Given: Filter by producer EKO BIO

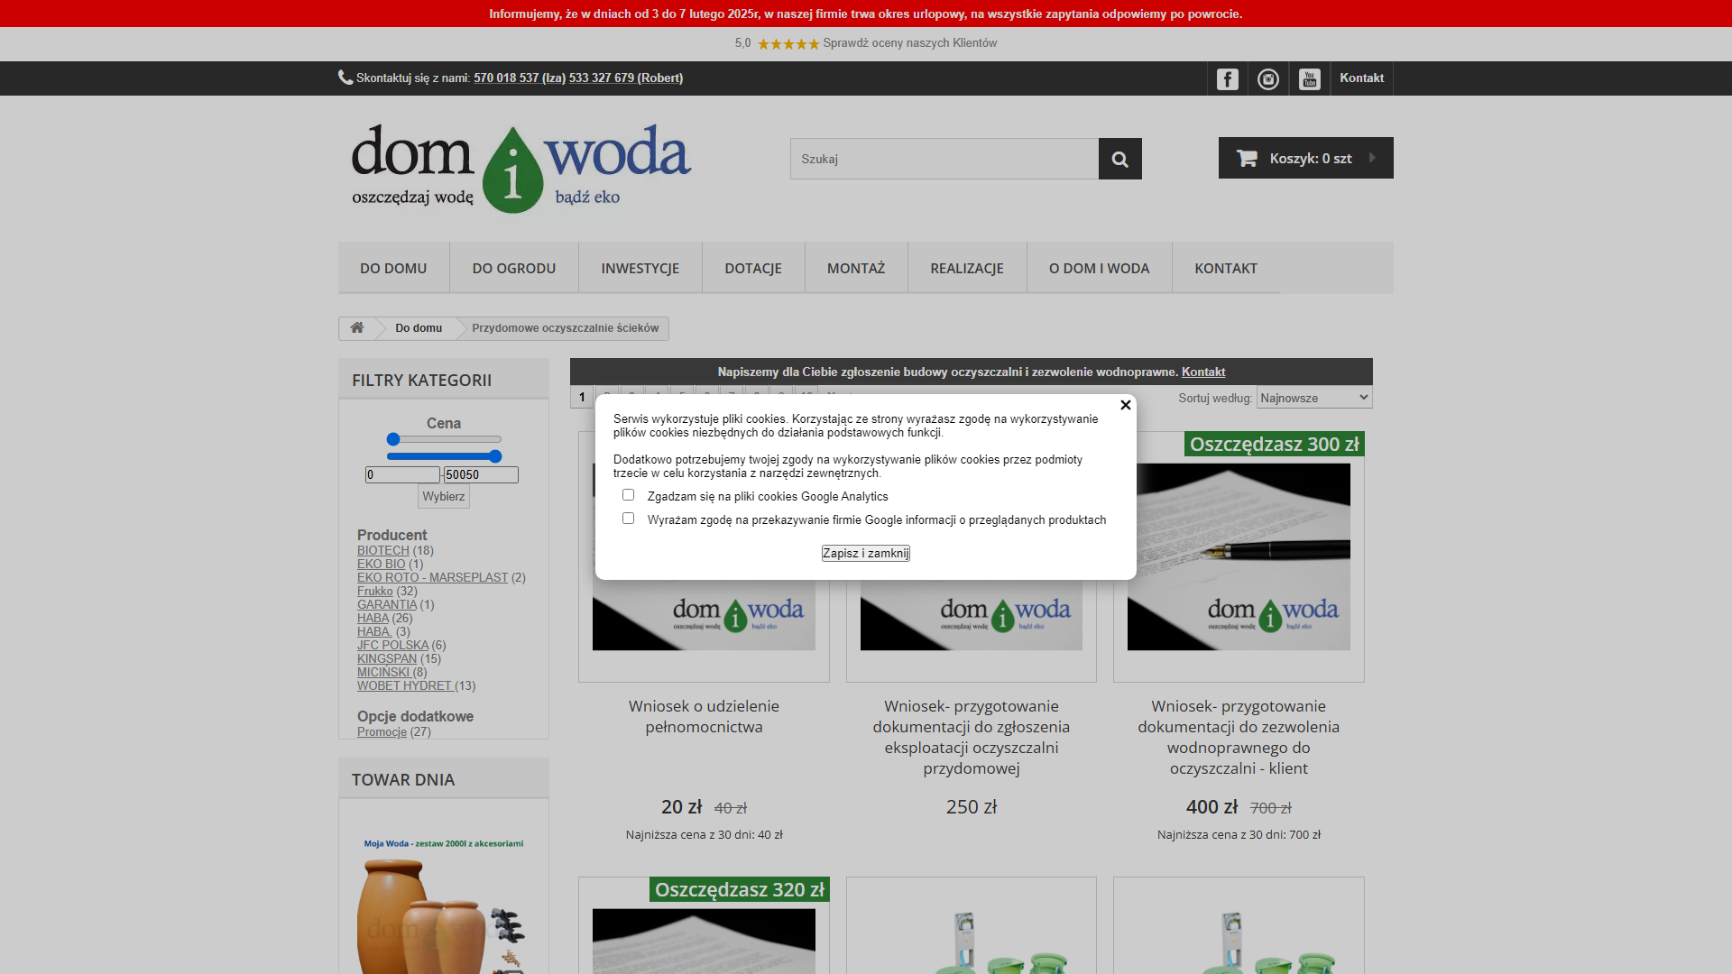Looking at the screenshot, I should click(x=382, y=564).
